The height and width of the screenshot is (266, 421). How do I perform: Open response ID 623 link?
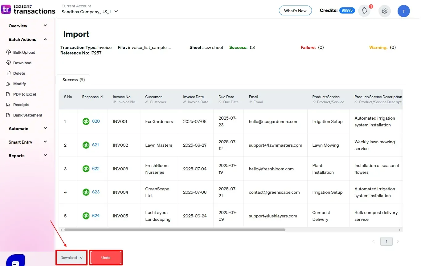96,192
